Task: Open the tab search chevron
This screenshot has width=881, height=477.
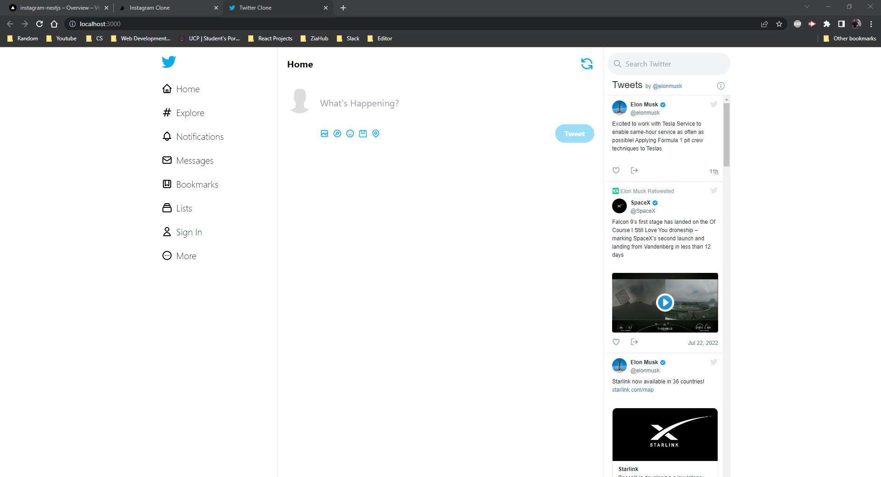Action: click(x=807, y=6)
